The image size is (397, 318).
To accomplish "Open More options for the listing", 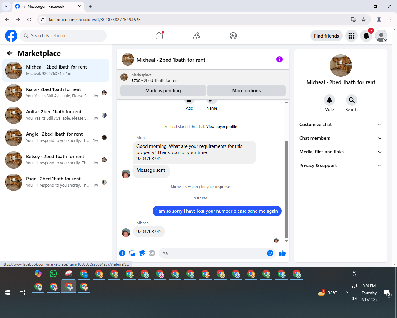I will [246, 91].
